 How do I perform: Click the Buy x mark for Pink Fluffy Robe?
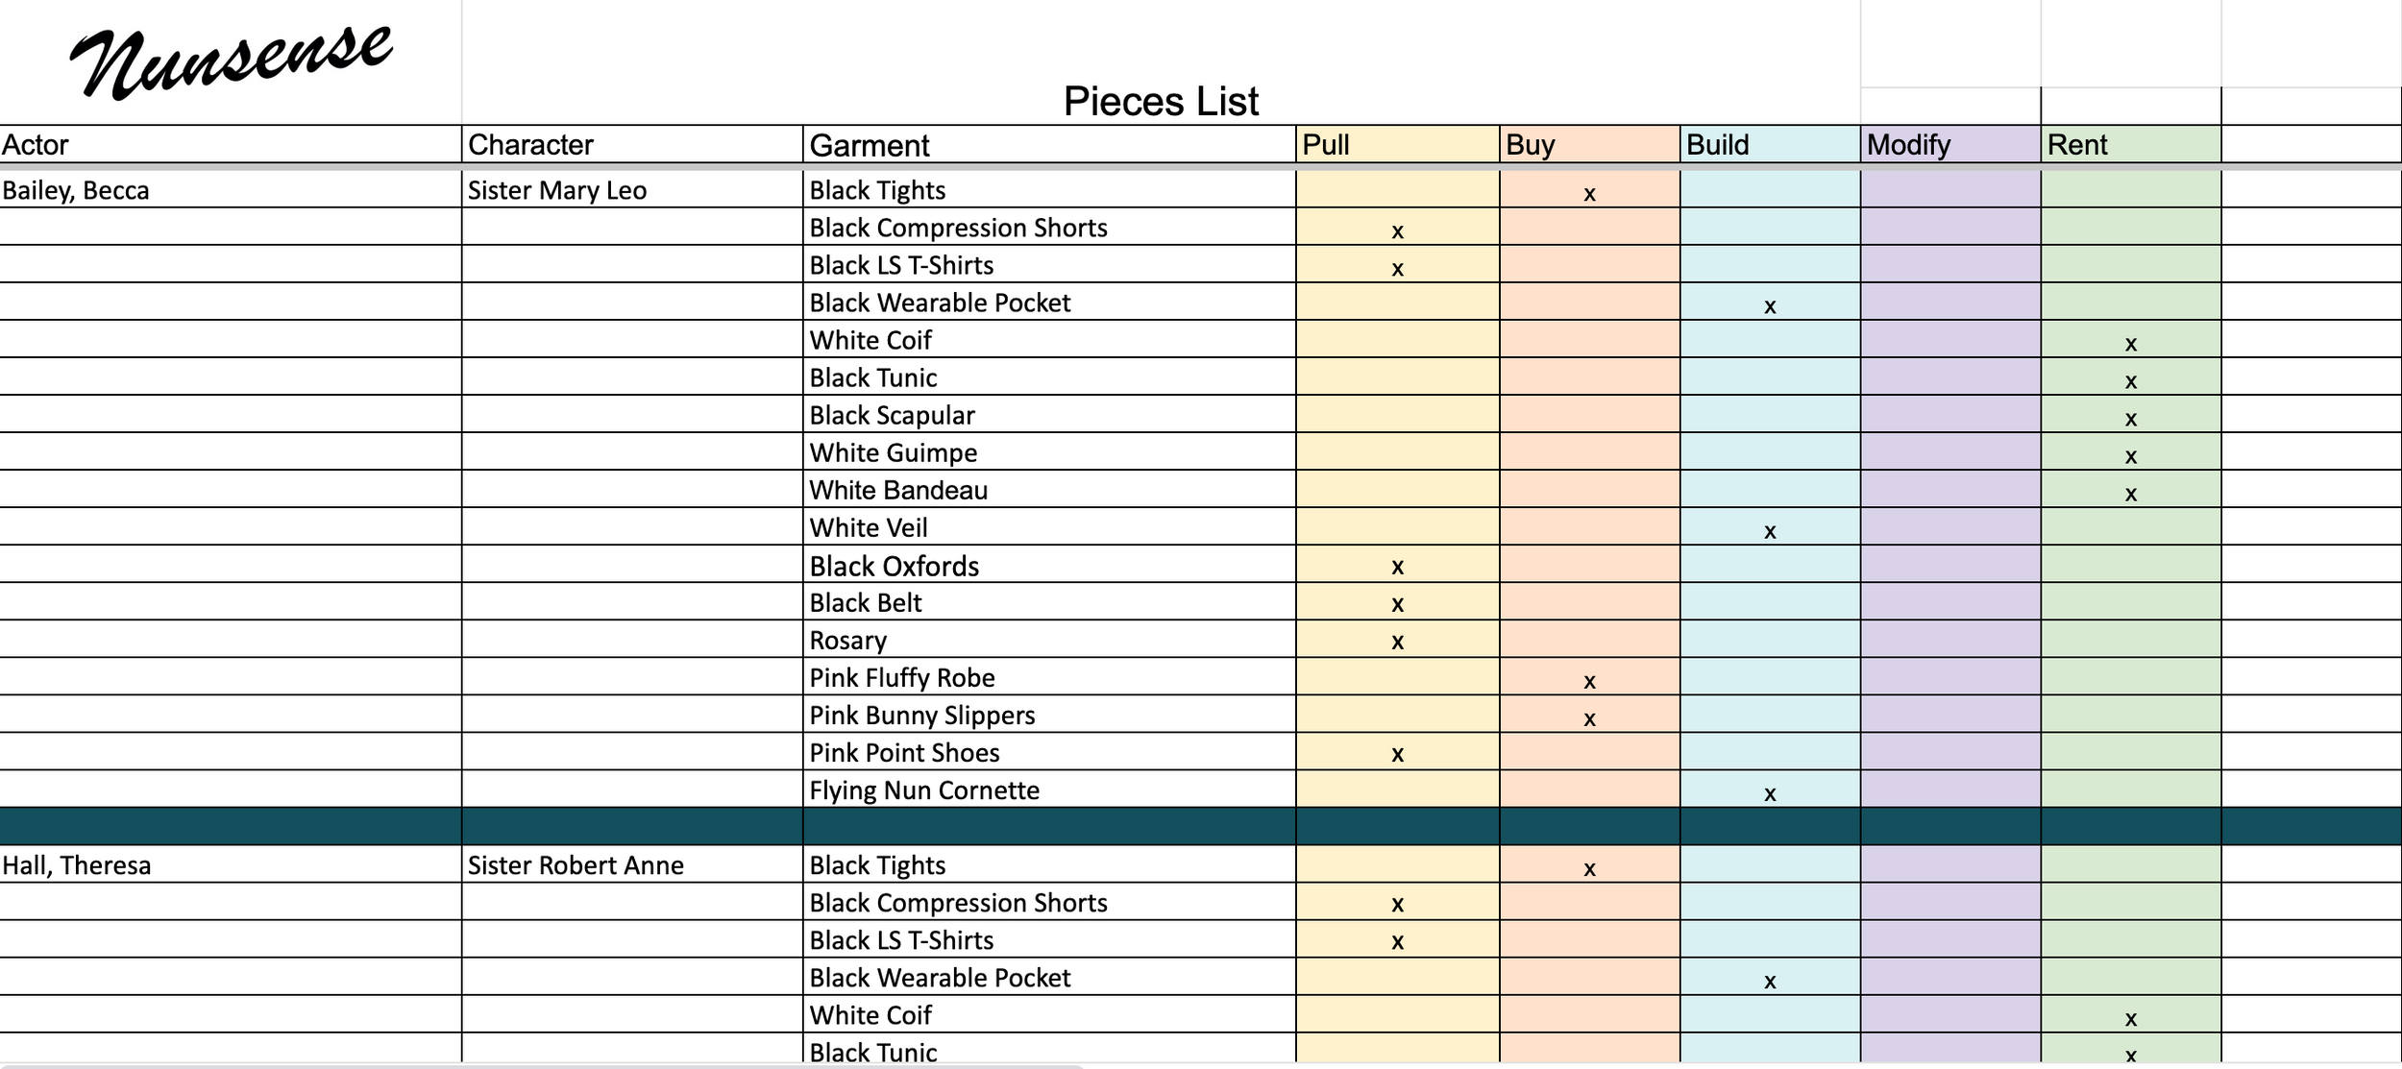[x=1589, y=681]
